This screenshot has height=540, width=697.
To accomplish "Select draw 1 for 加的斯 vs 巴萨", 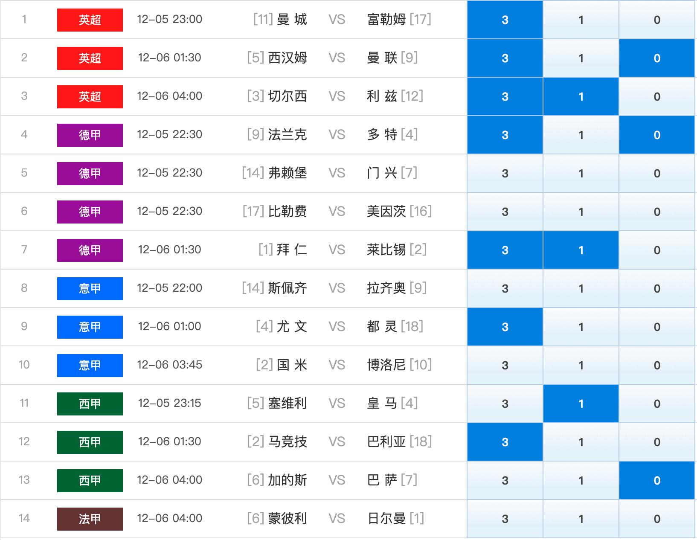I will click(x=581, y=480).
